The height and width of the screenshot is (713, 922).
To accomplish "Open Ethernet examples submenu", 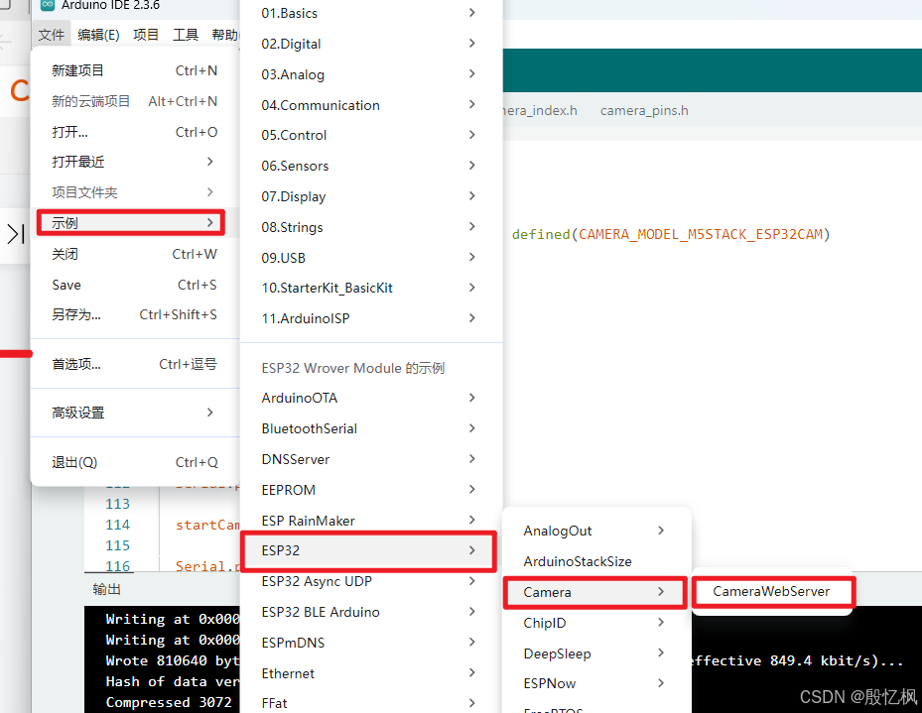I will pyautogui.click(x=370, y=673).
